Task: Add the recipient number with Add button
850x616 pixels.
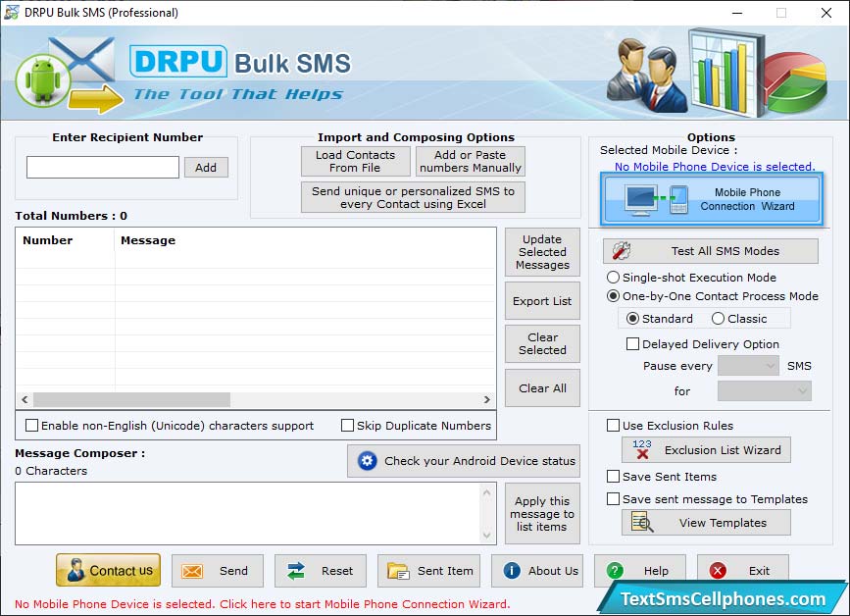Action: point(206,168)
